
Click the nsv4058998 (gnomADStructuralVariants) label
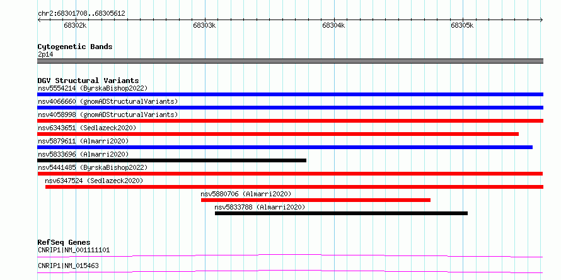click(108, 115)
